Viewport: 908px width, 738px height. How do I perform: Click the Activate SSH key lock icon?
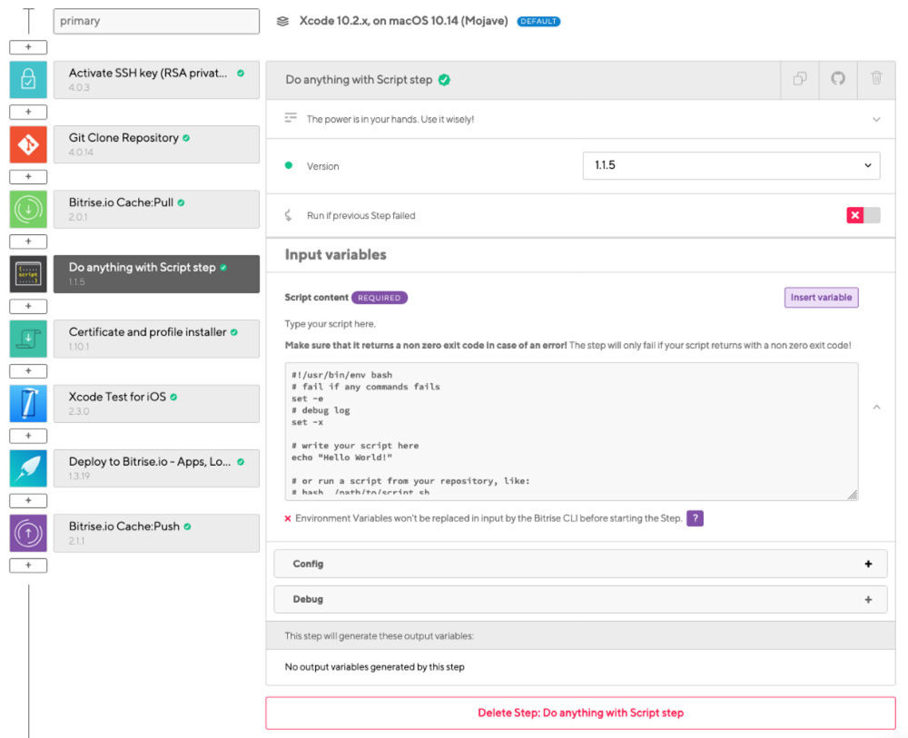[x=28, y=79]
